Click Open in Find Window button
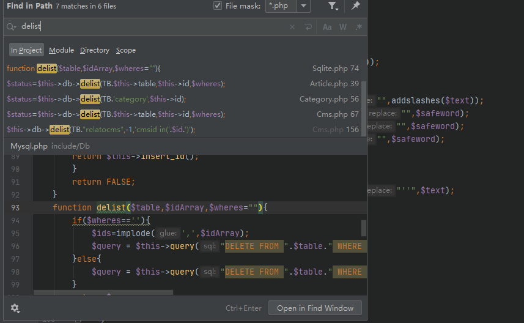The width and height of the screenshot is (524, 323). pyautogui.click(x=315, y=308)
